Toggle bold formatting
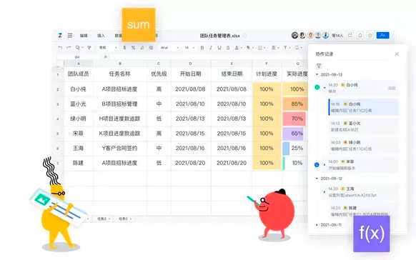416x260 pixels. (x=202, y=48)
